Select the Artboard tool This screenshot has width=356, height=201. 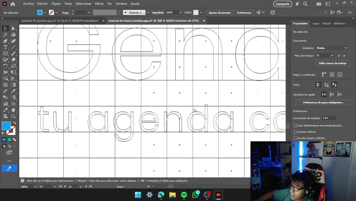coord(13,104)
